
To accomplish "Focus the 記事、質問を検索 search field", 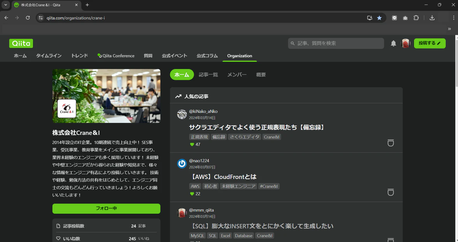I will 336,43.
